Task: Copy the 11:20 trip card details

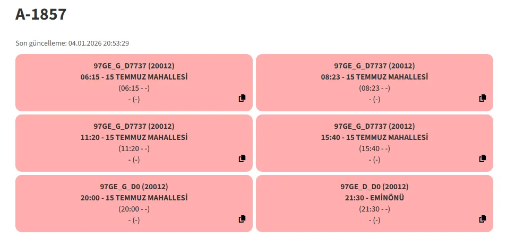Action: [242, 158]
